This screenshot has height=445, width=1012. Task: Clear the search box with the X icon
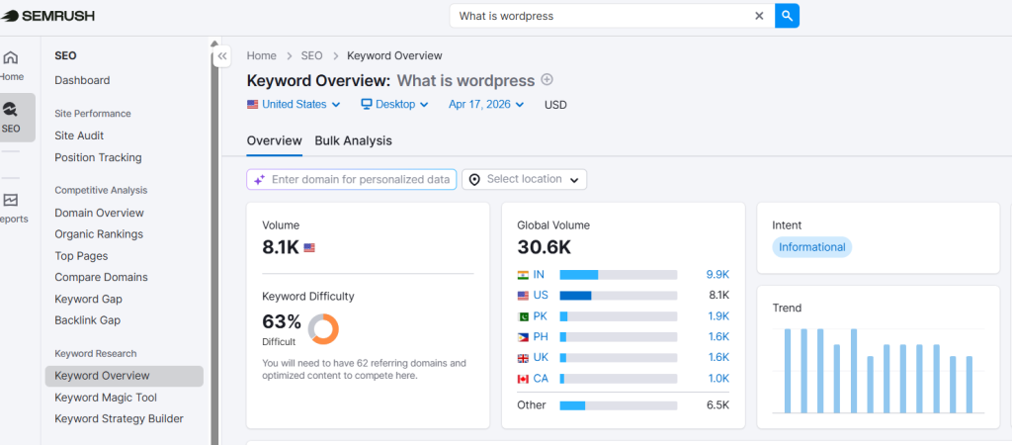[x=759, y=16]
